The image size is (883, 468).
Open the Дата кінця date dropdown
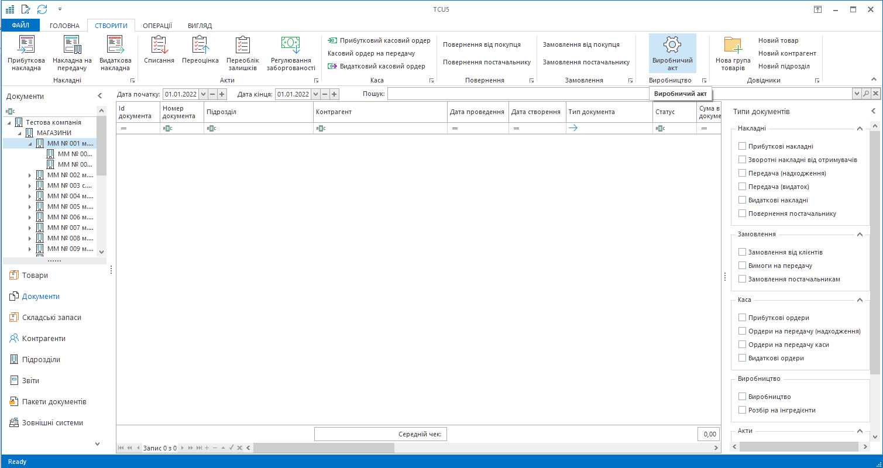coord(316,94)
